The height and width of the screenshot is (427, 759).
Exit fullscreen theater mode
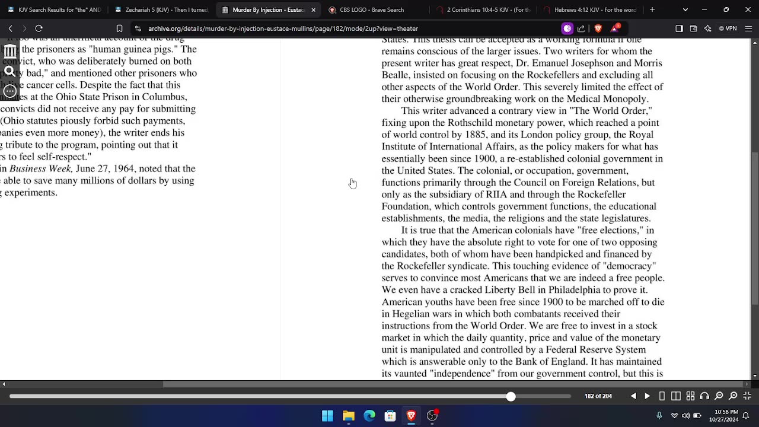click(x=747, y=396)
